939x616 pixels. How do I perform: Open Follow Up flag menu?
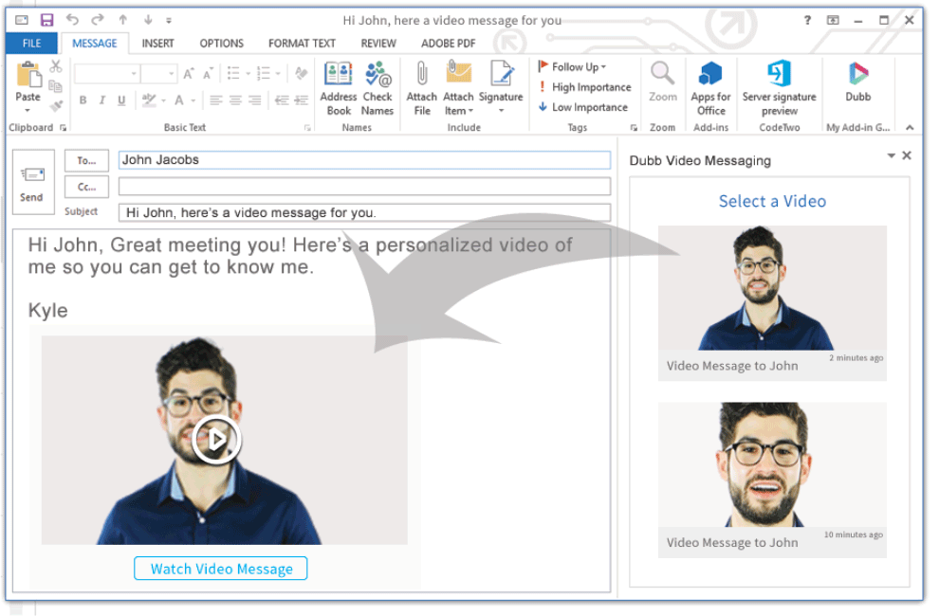pos(572,66)
